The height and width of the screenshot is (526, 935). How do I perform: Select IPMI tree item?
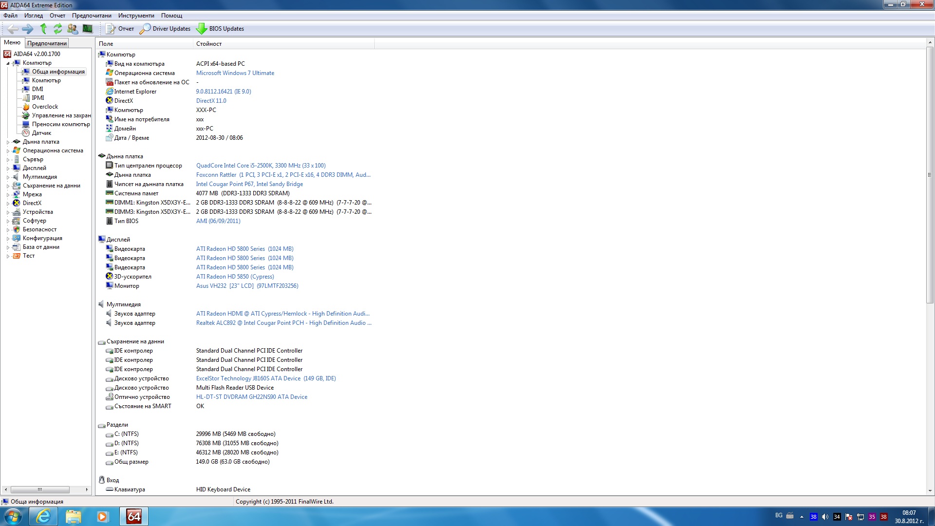38,98
